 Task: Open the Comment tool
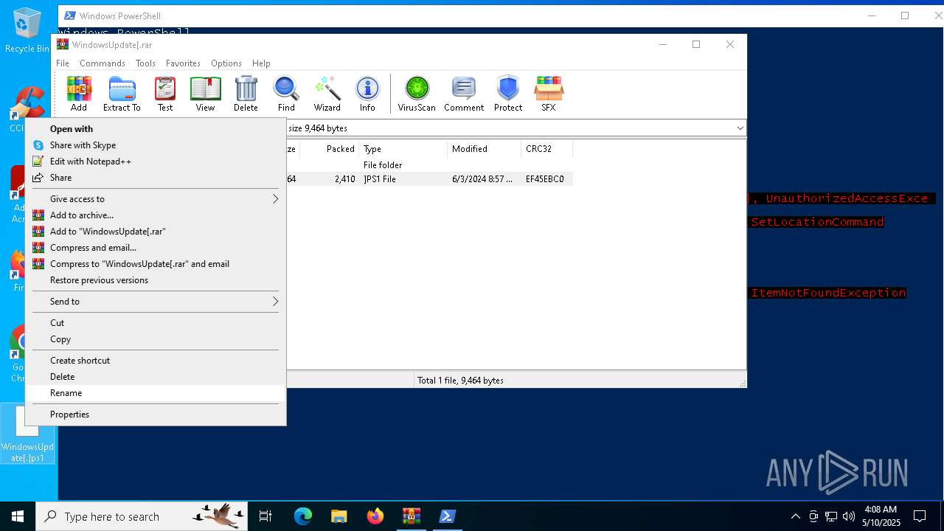point(464,94)
